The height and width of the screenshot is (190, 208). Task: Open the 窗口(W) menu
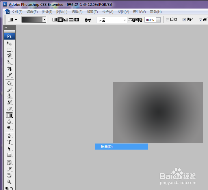tap(140, 12)
